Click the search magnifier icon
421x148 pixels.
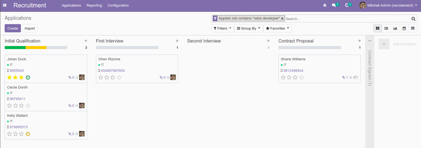click(413, 19)
